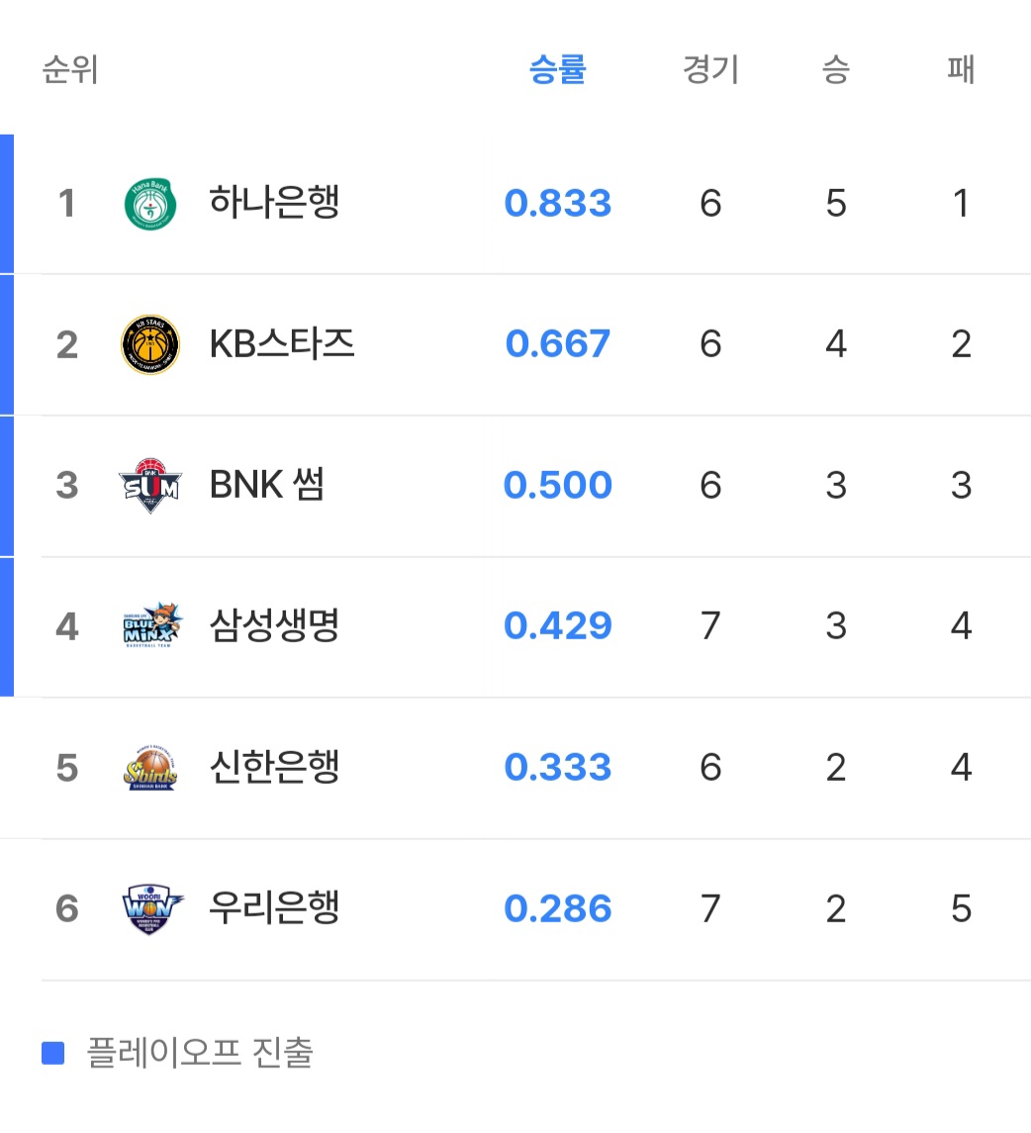Image resolution: width=1031 pixels, height=1133 pixels.
Task: Open the 우리은행 team page
Action: pos(274,908)
